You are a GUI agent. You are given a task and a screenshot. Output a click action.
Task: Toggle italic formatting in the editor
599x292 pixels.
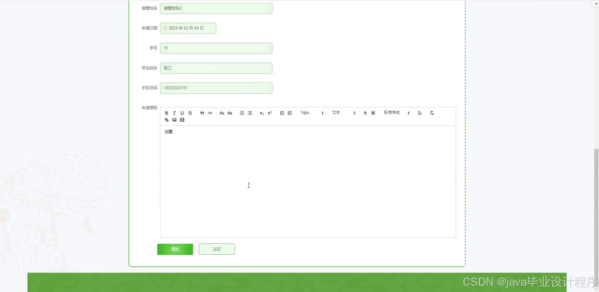174,113
